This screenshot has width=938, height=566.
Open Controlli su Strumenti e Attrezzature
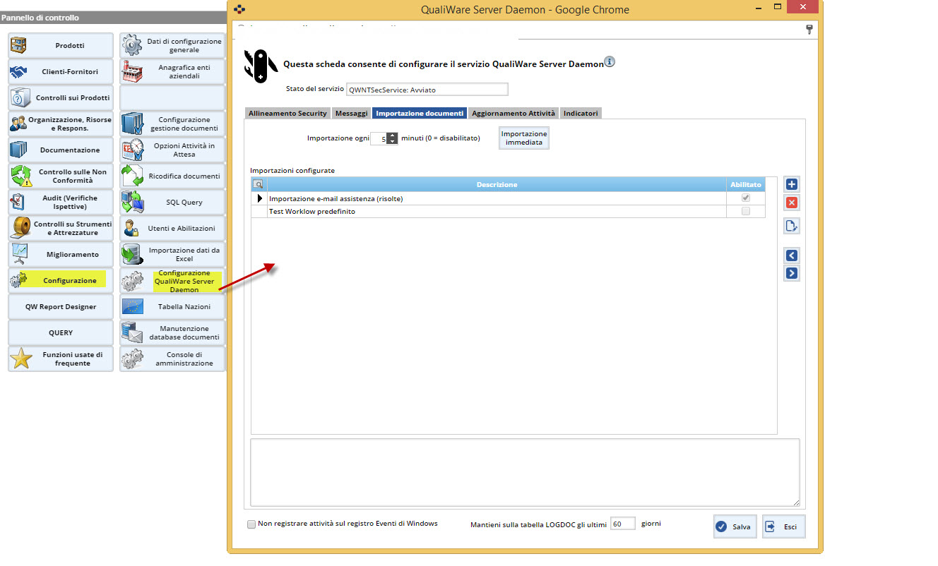[61, 229]
